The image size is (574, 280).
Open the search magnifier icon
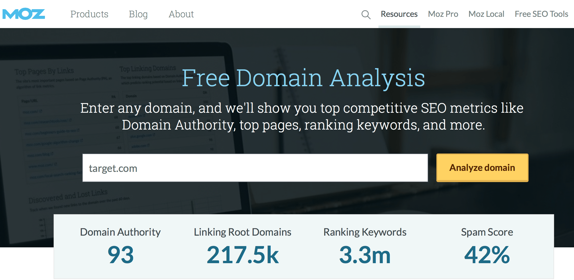(x=366, y=15)
